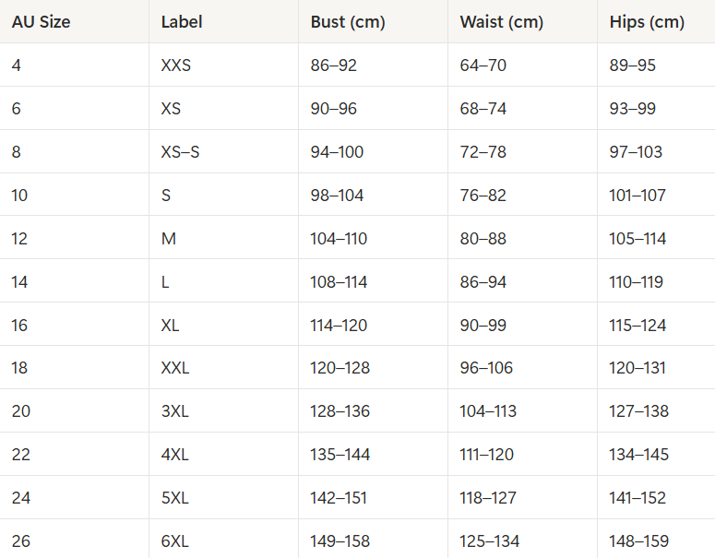The image size is (715, 558).
Task: Select the M label cell
Action: 168,239
